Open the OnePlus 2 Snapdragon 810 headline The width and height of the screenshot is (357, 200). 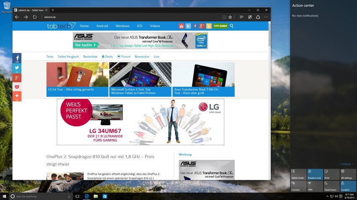coord(100,160)
